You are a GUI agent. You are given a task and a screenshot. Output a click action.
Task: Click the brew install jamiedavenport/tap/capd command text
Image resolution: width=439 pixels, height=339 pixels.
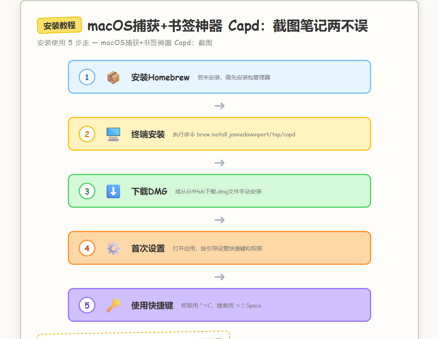(246, 134)
